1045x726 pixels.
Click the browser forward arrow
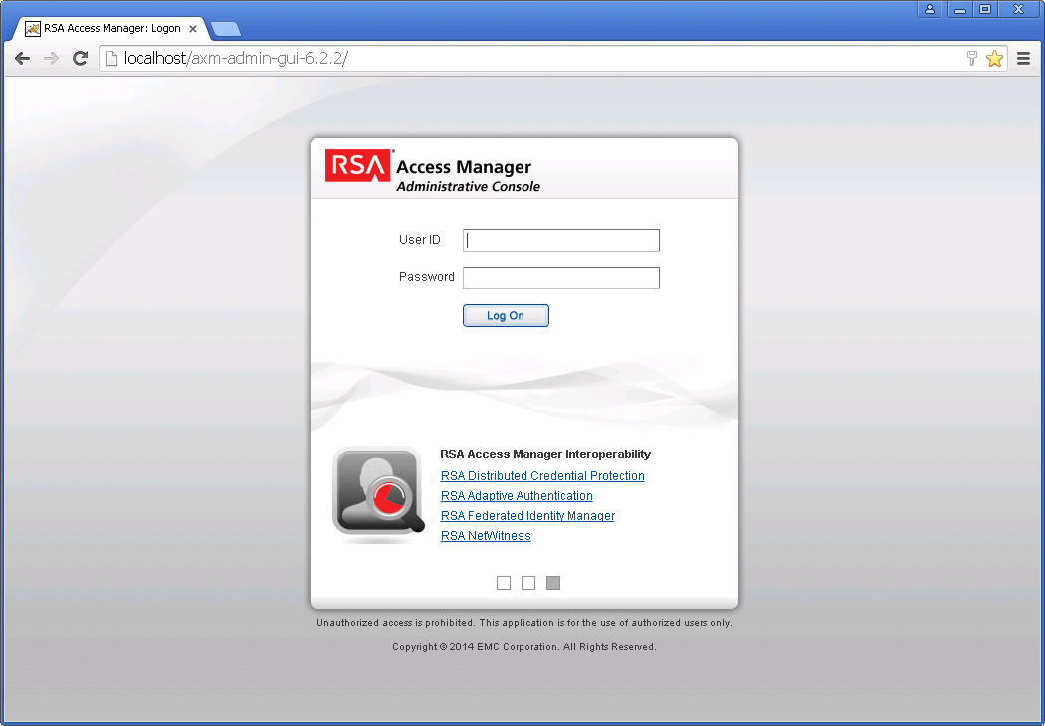51,58
